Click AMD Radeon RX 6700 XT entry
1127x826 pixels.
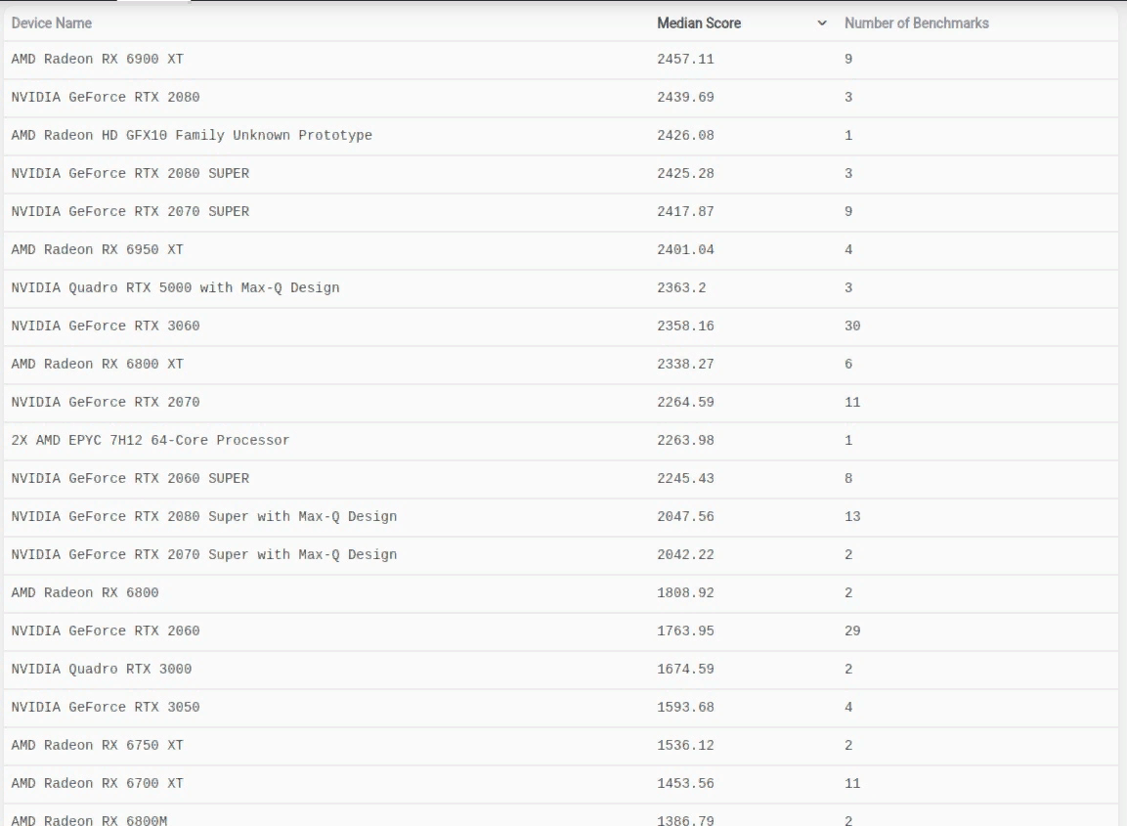[x=97, y=783]
